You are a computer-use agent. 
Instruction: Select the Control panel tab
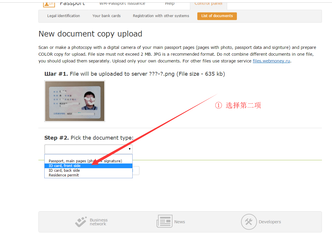[x=208, y=4]
